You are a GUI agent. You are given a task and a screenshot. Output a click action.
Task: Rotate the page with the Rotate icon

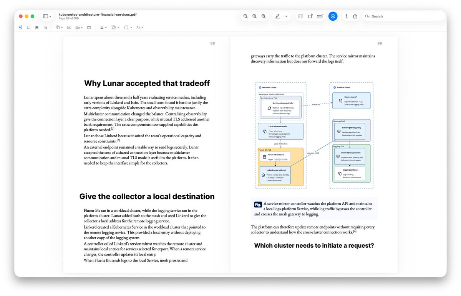(x=310, y=16)
